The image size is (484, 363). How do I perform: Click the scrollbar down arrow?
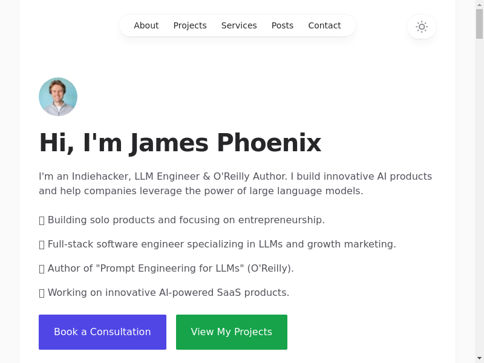point(479,358)
